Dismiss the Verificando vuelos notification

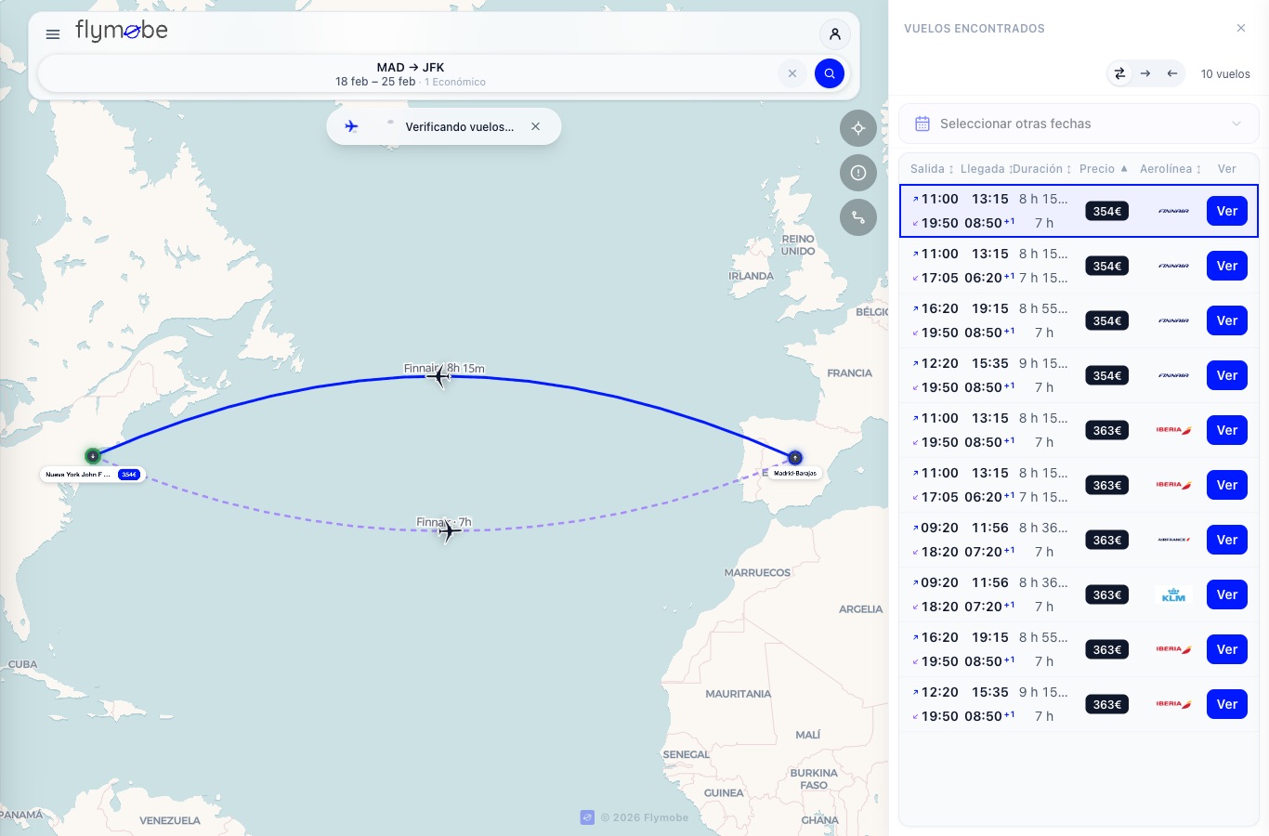pos(535,126)
